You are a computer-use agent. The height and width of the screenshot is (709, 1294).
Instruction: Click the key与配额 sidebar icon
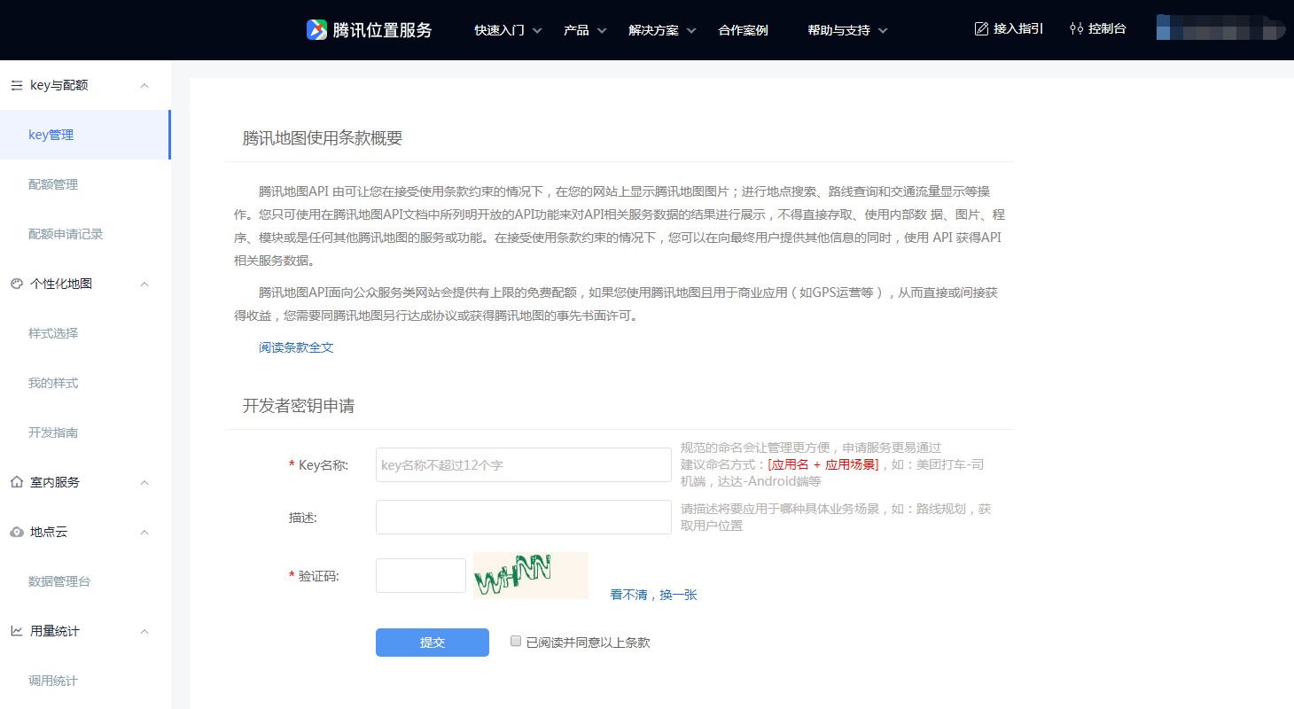click(x=16, y=85)
